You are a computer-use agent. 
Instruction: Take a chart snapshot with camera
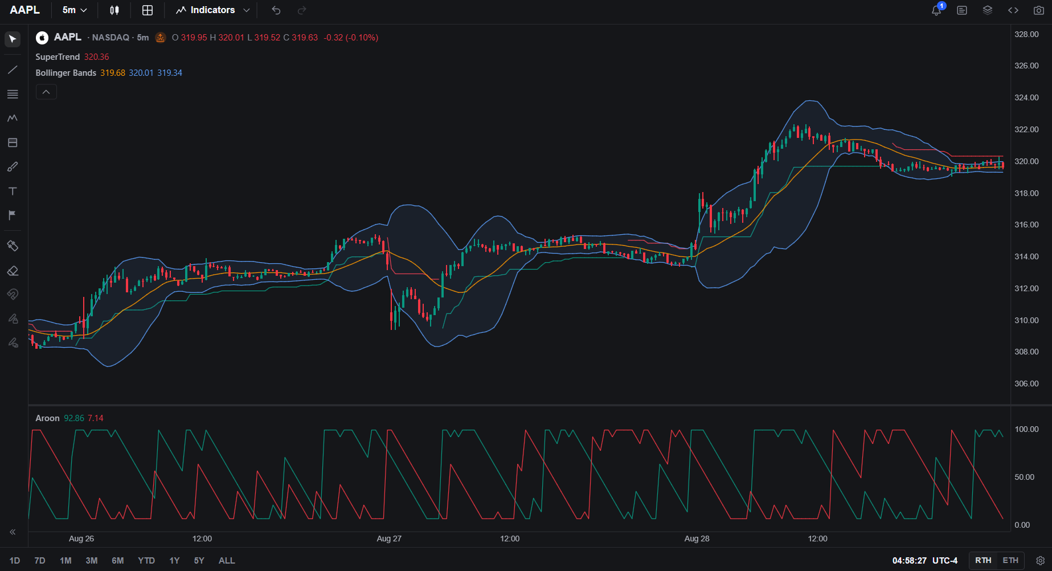click(1039, 10)
